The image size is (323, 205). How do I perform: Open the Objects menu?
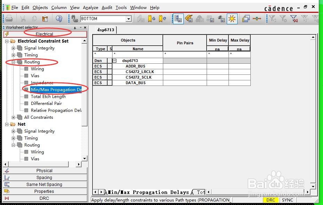[40, 8]
